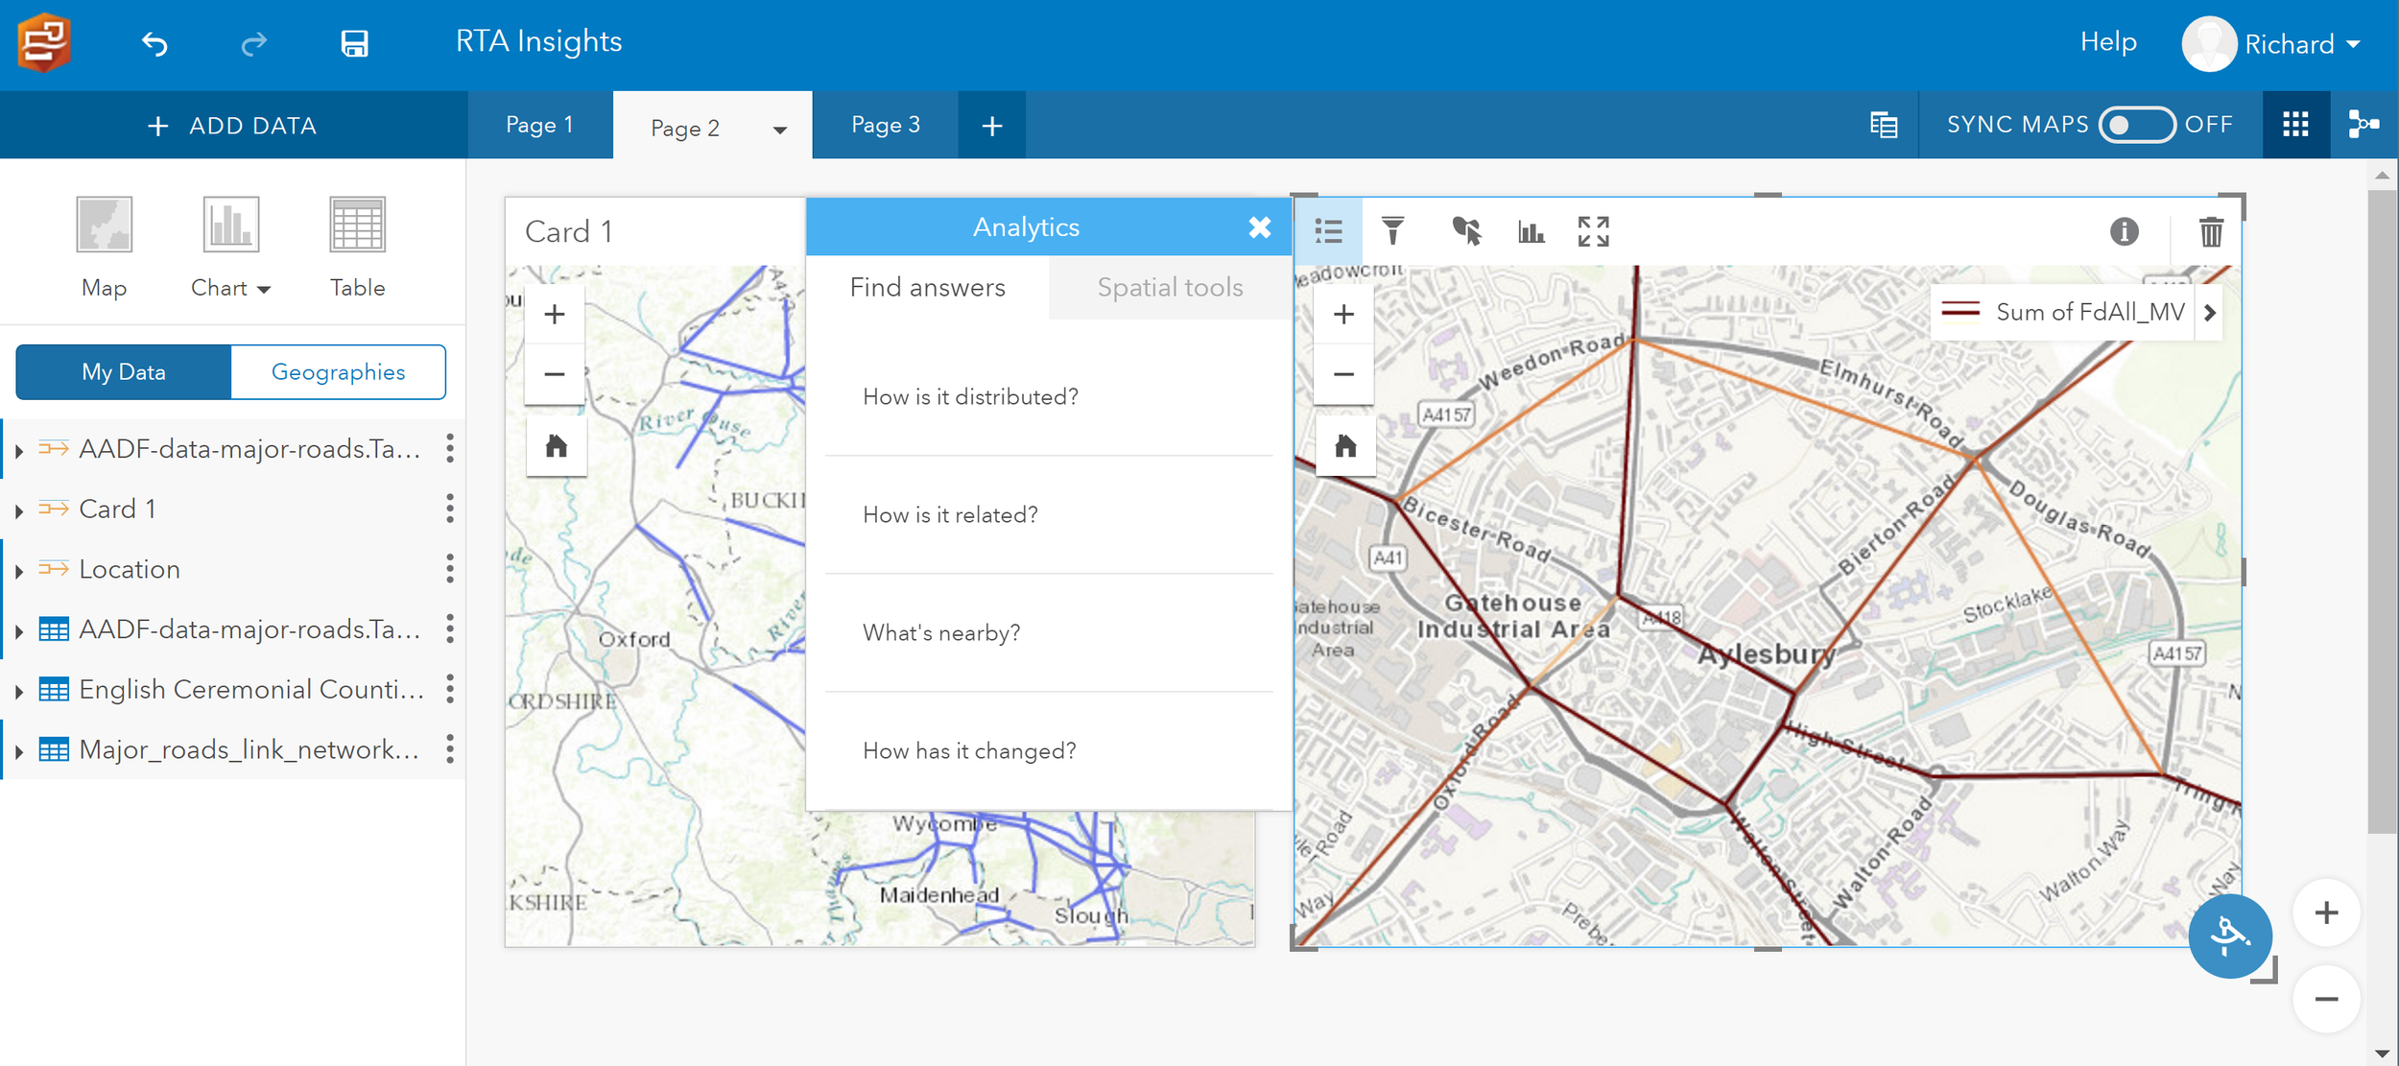Switch to page grid view
2399x1066 pixels.
[x=2294, y=125]
